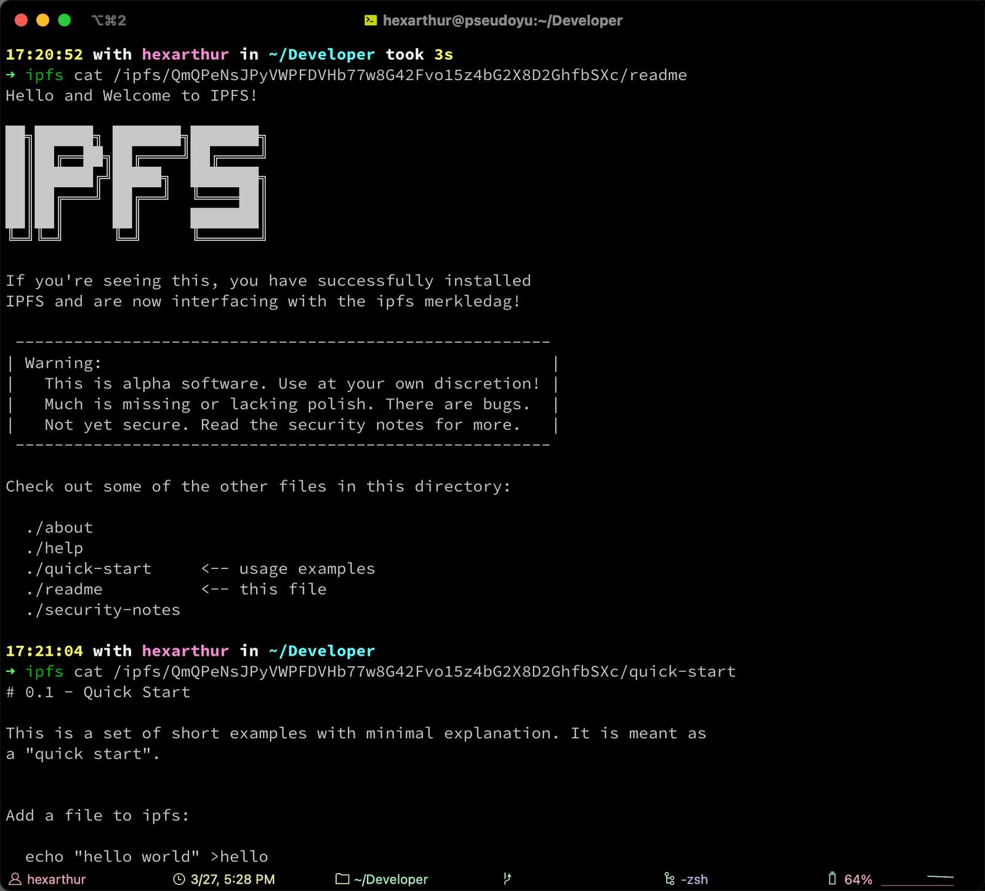Click 'This is alpha software' warning line

(x=292, y=384)
